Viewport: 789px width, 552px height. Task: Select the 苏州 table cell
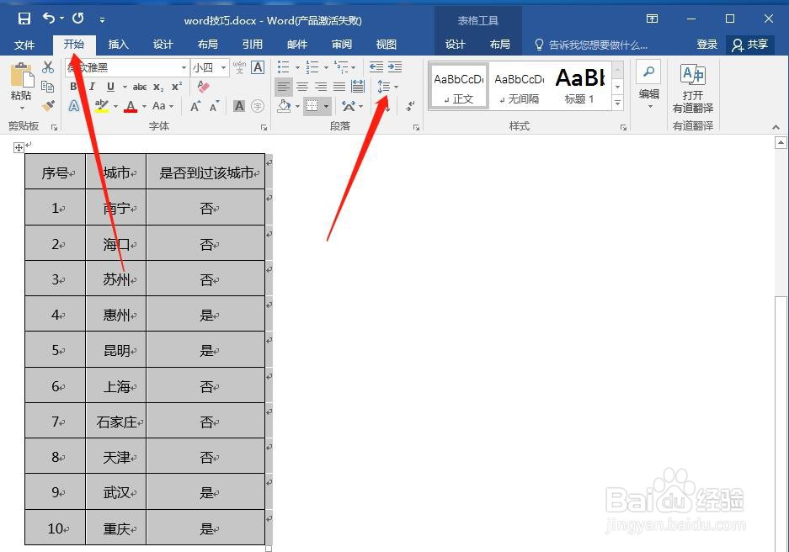116,279
